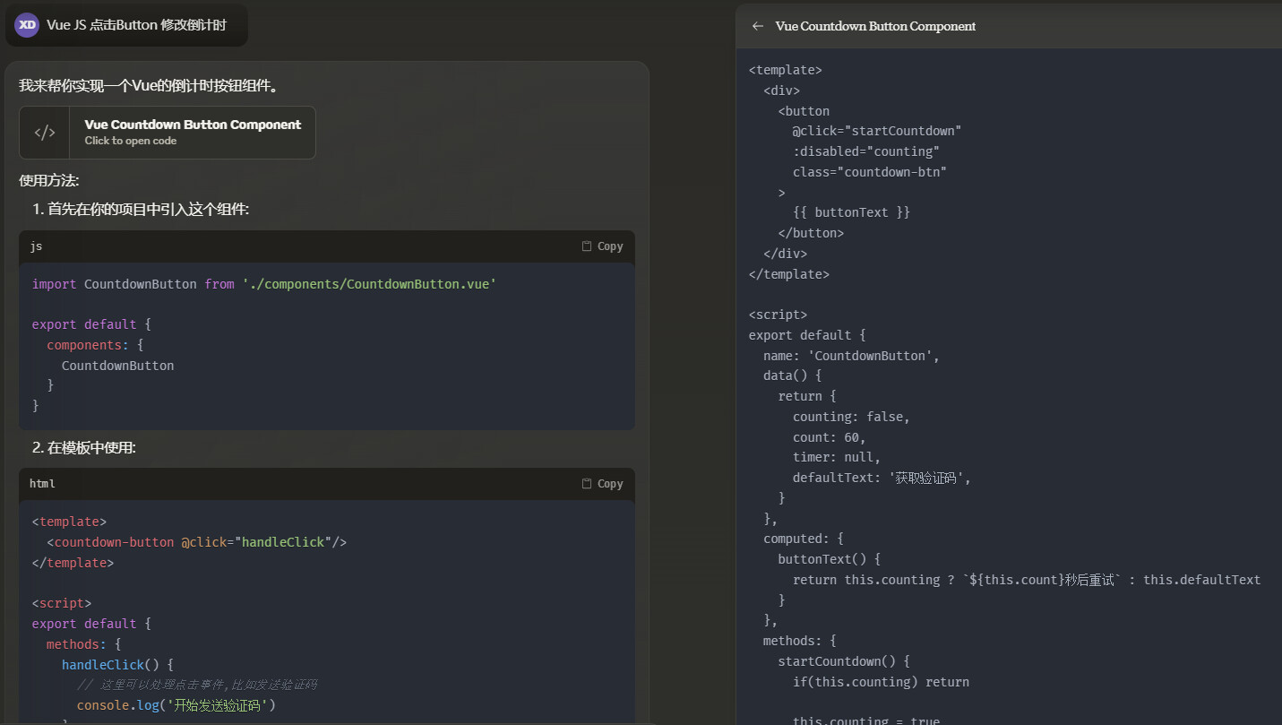This screenshot has width=1282, height=725.
Task: Click the 'components: {' line in js block
Action: coord(95,345)
